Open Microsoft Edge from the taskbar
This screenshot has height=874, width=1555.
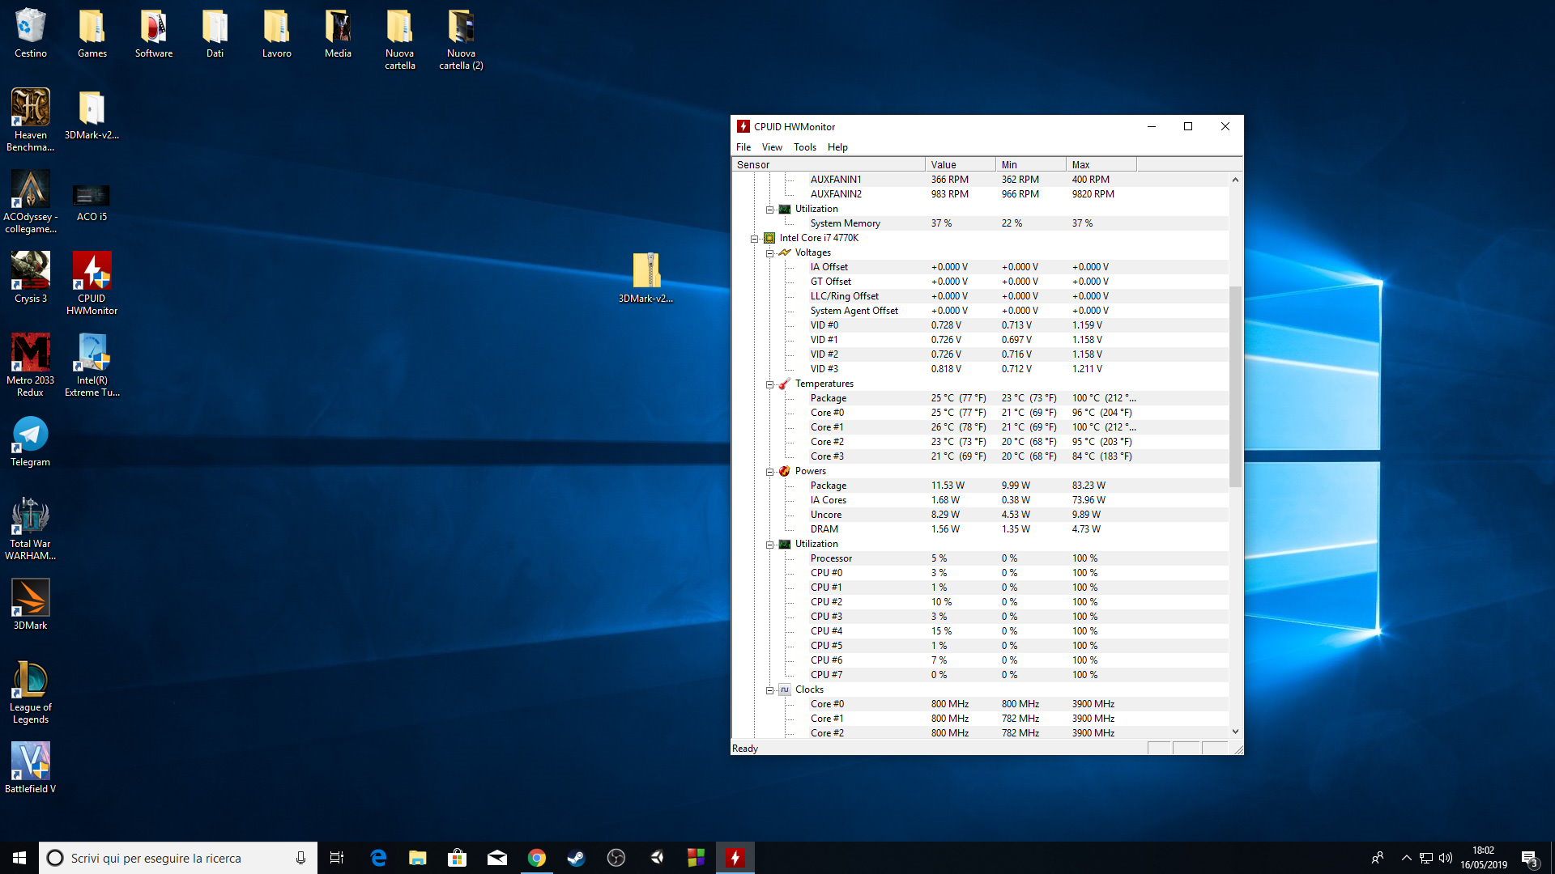(378, 858)
